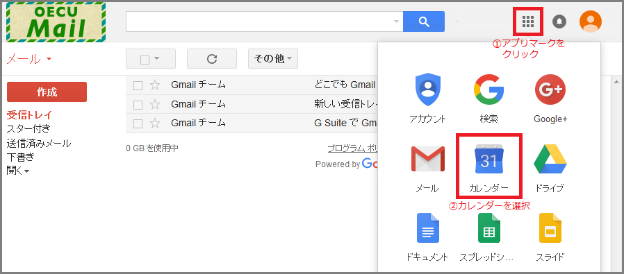This screenshot has height=274, width=624.
Task: Open the notifications bell icon
Action: click(559, 21)
